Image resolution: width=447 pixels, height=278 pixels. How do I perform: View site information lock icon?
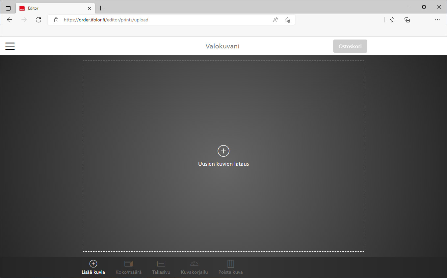click(56, 20)
